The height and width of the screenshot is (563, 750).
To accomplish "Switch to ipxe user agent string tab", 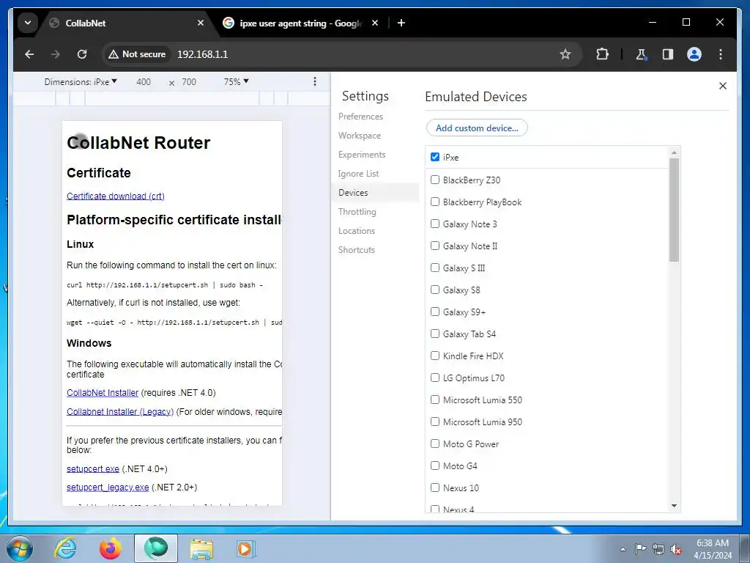I will (301, 23).
